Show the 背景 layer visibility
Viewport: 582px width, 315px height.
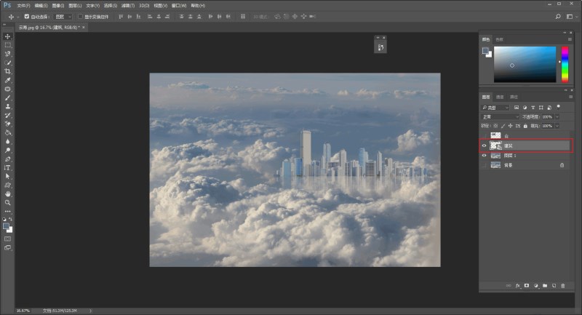click(x=485, y=165)
